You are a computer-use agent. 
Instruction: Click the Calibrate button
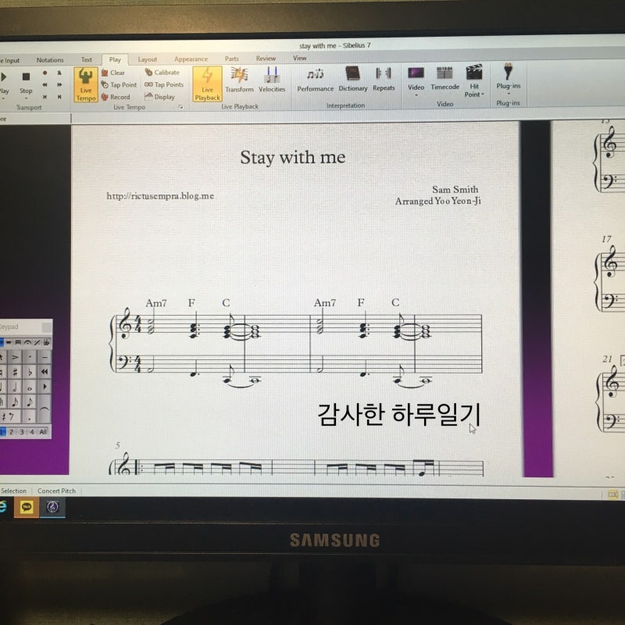(x=162, y=72)
